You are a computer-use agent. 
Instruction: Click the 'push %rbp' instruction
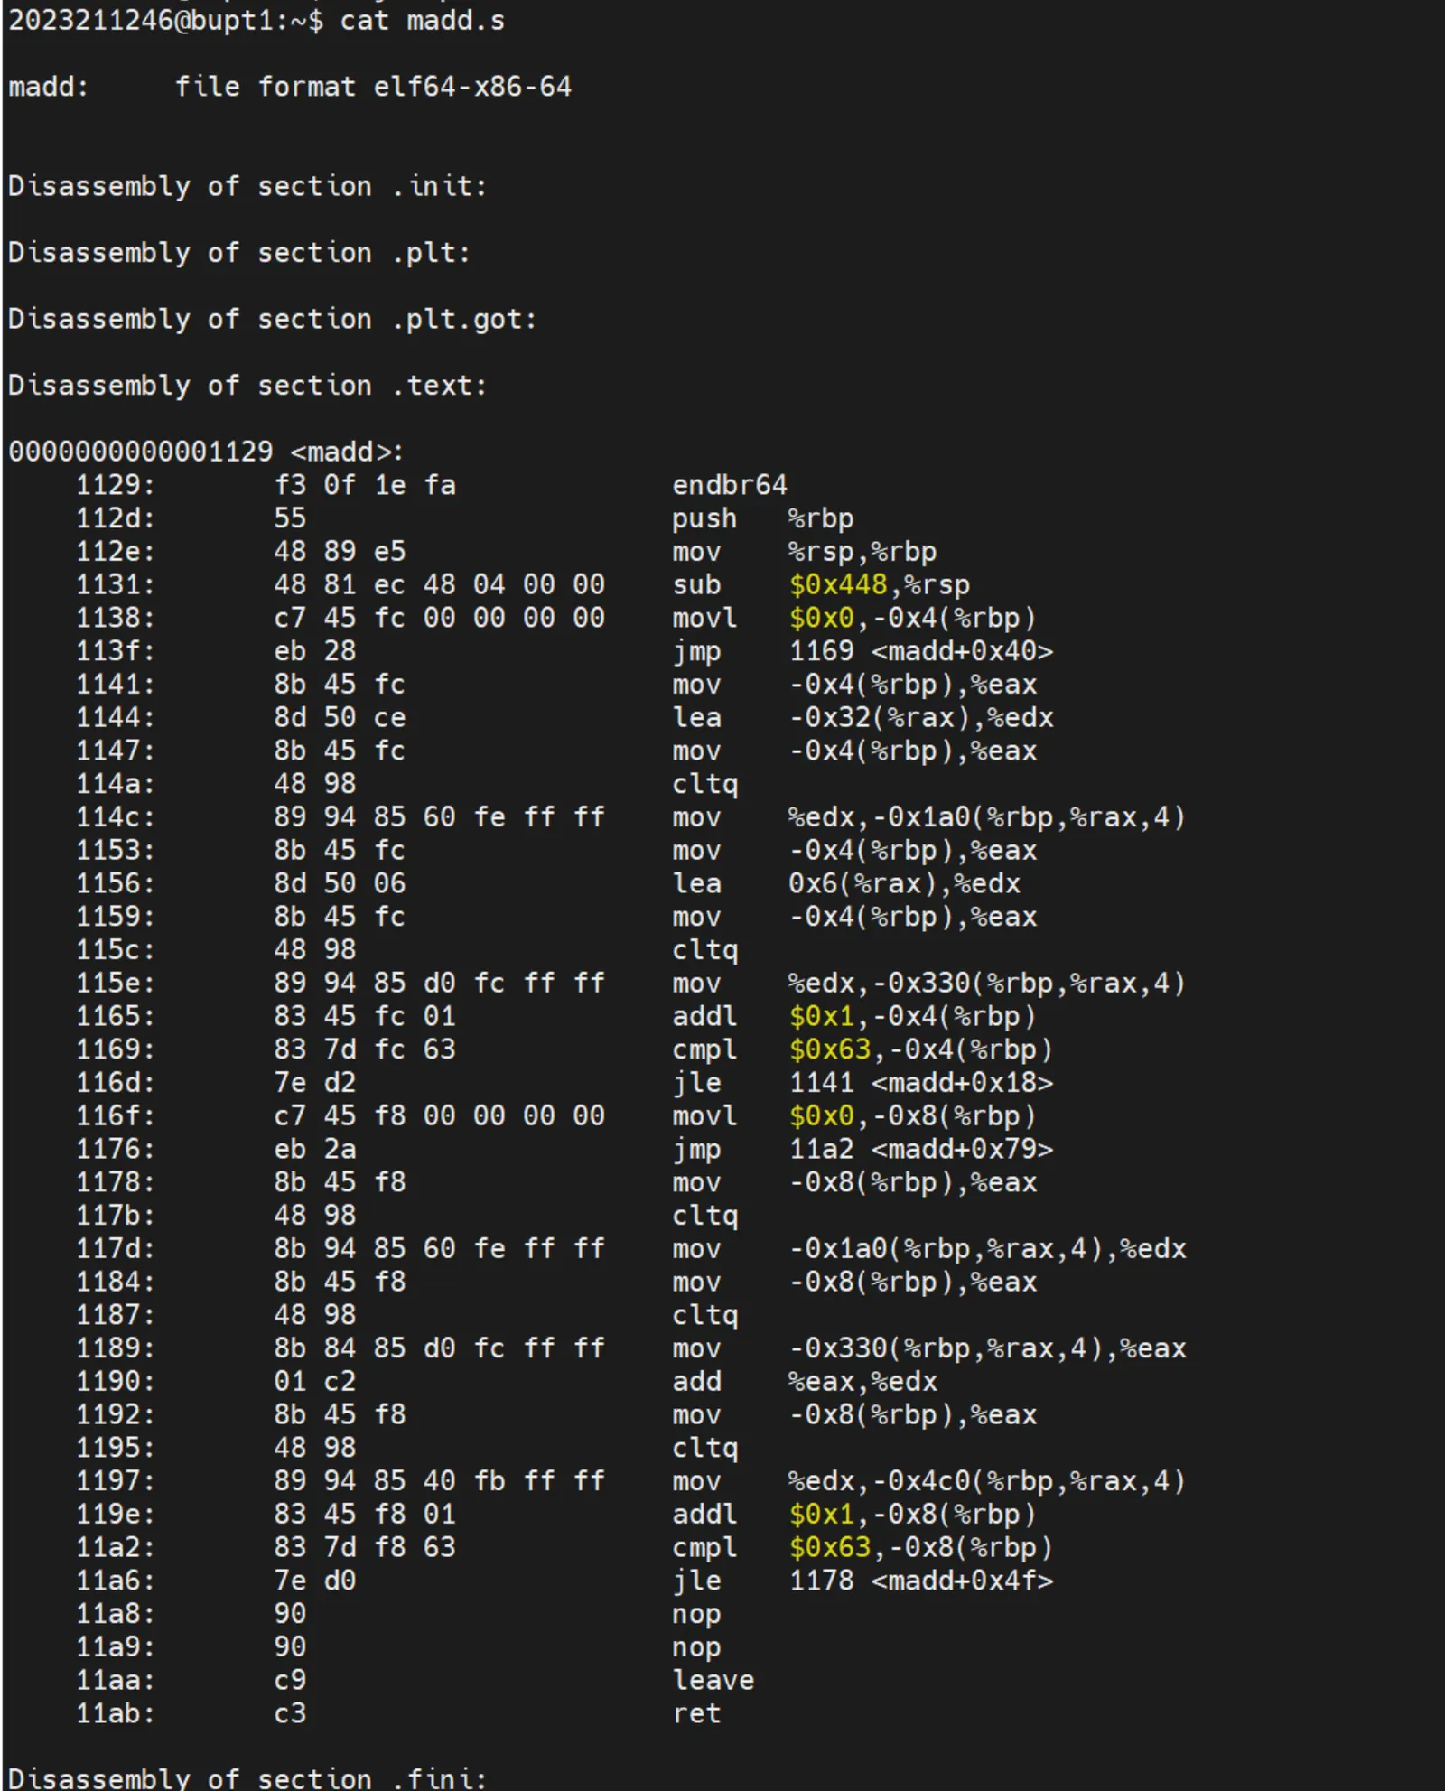tap(762, 518)
